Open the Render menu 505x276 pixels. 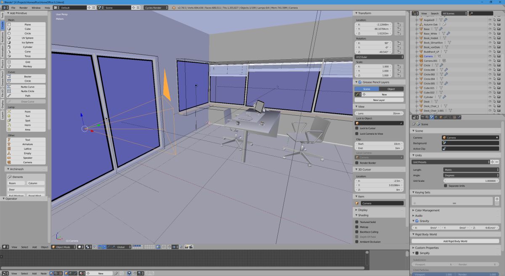tap(24, 8)
